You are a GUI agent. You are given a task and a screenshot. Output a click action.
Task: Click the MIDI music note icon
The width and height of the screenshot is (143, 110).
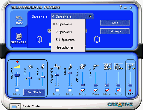(70, 66)
